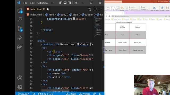Bookmark page with the star icon
This screenshot has height=95, width=170.
point(169,16)
